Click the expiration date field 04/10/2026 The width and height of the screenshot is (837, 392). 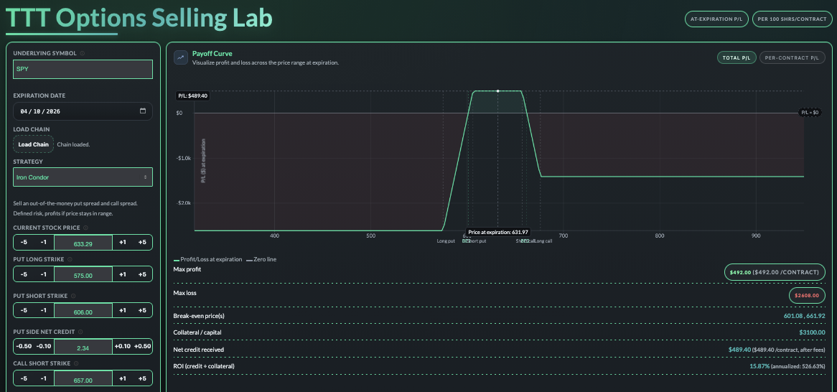point(83,111)
